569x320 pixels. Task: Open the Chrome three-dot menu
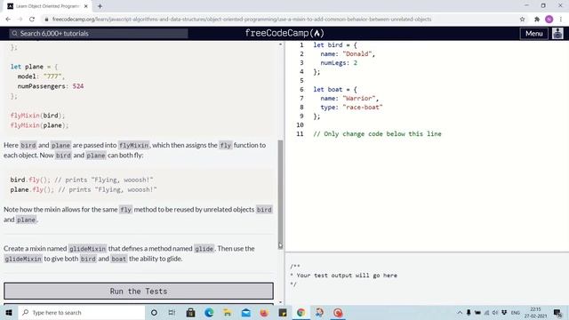[x=561, y=20]
